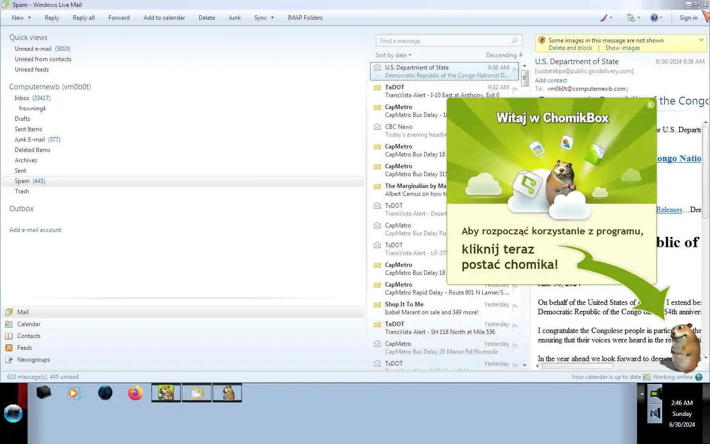Forward the selected message
Screen dimensions: 710x444
click(x=119, y=18)
